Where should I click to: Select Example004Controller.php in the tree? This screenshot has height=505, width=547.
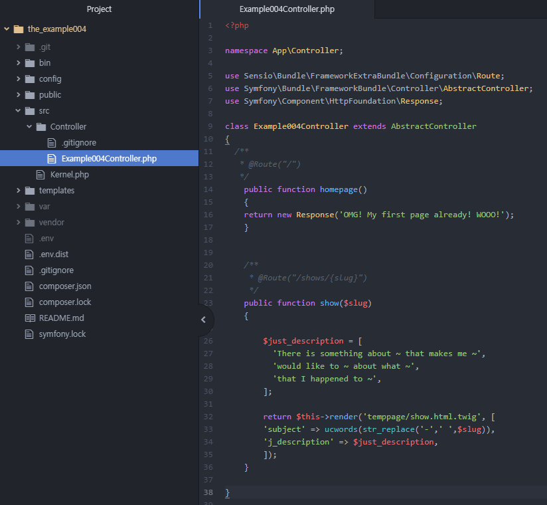[109, 159]
